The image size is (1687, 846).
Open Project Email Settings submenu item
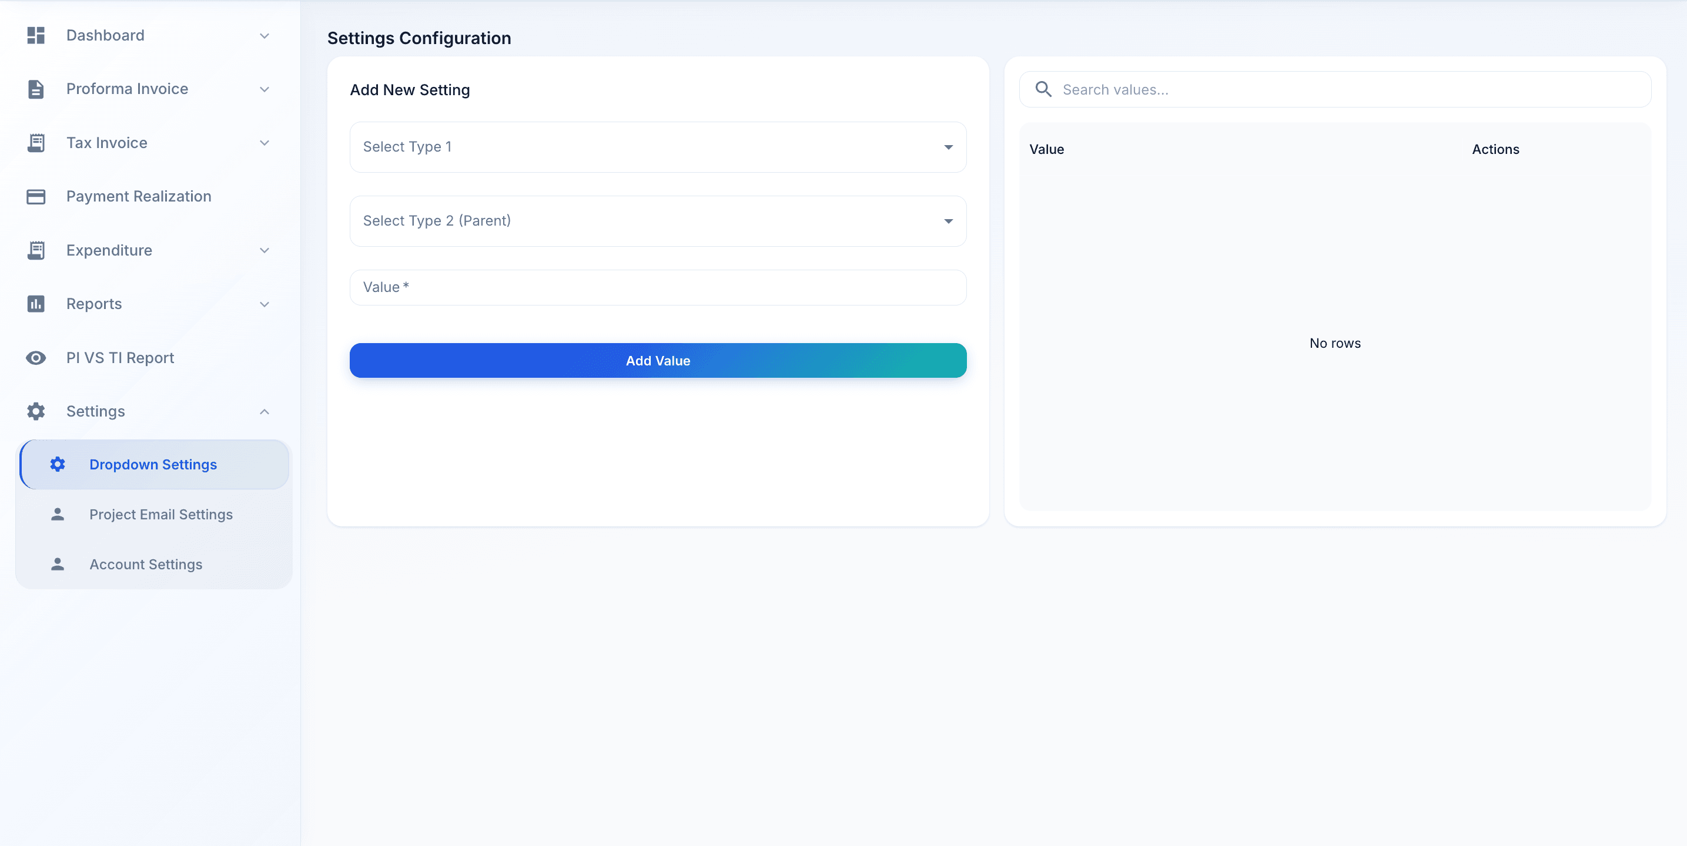tap(155, 514)
